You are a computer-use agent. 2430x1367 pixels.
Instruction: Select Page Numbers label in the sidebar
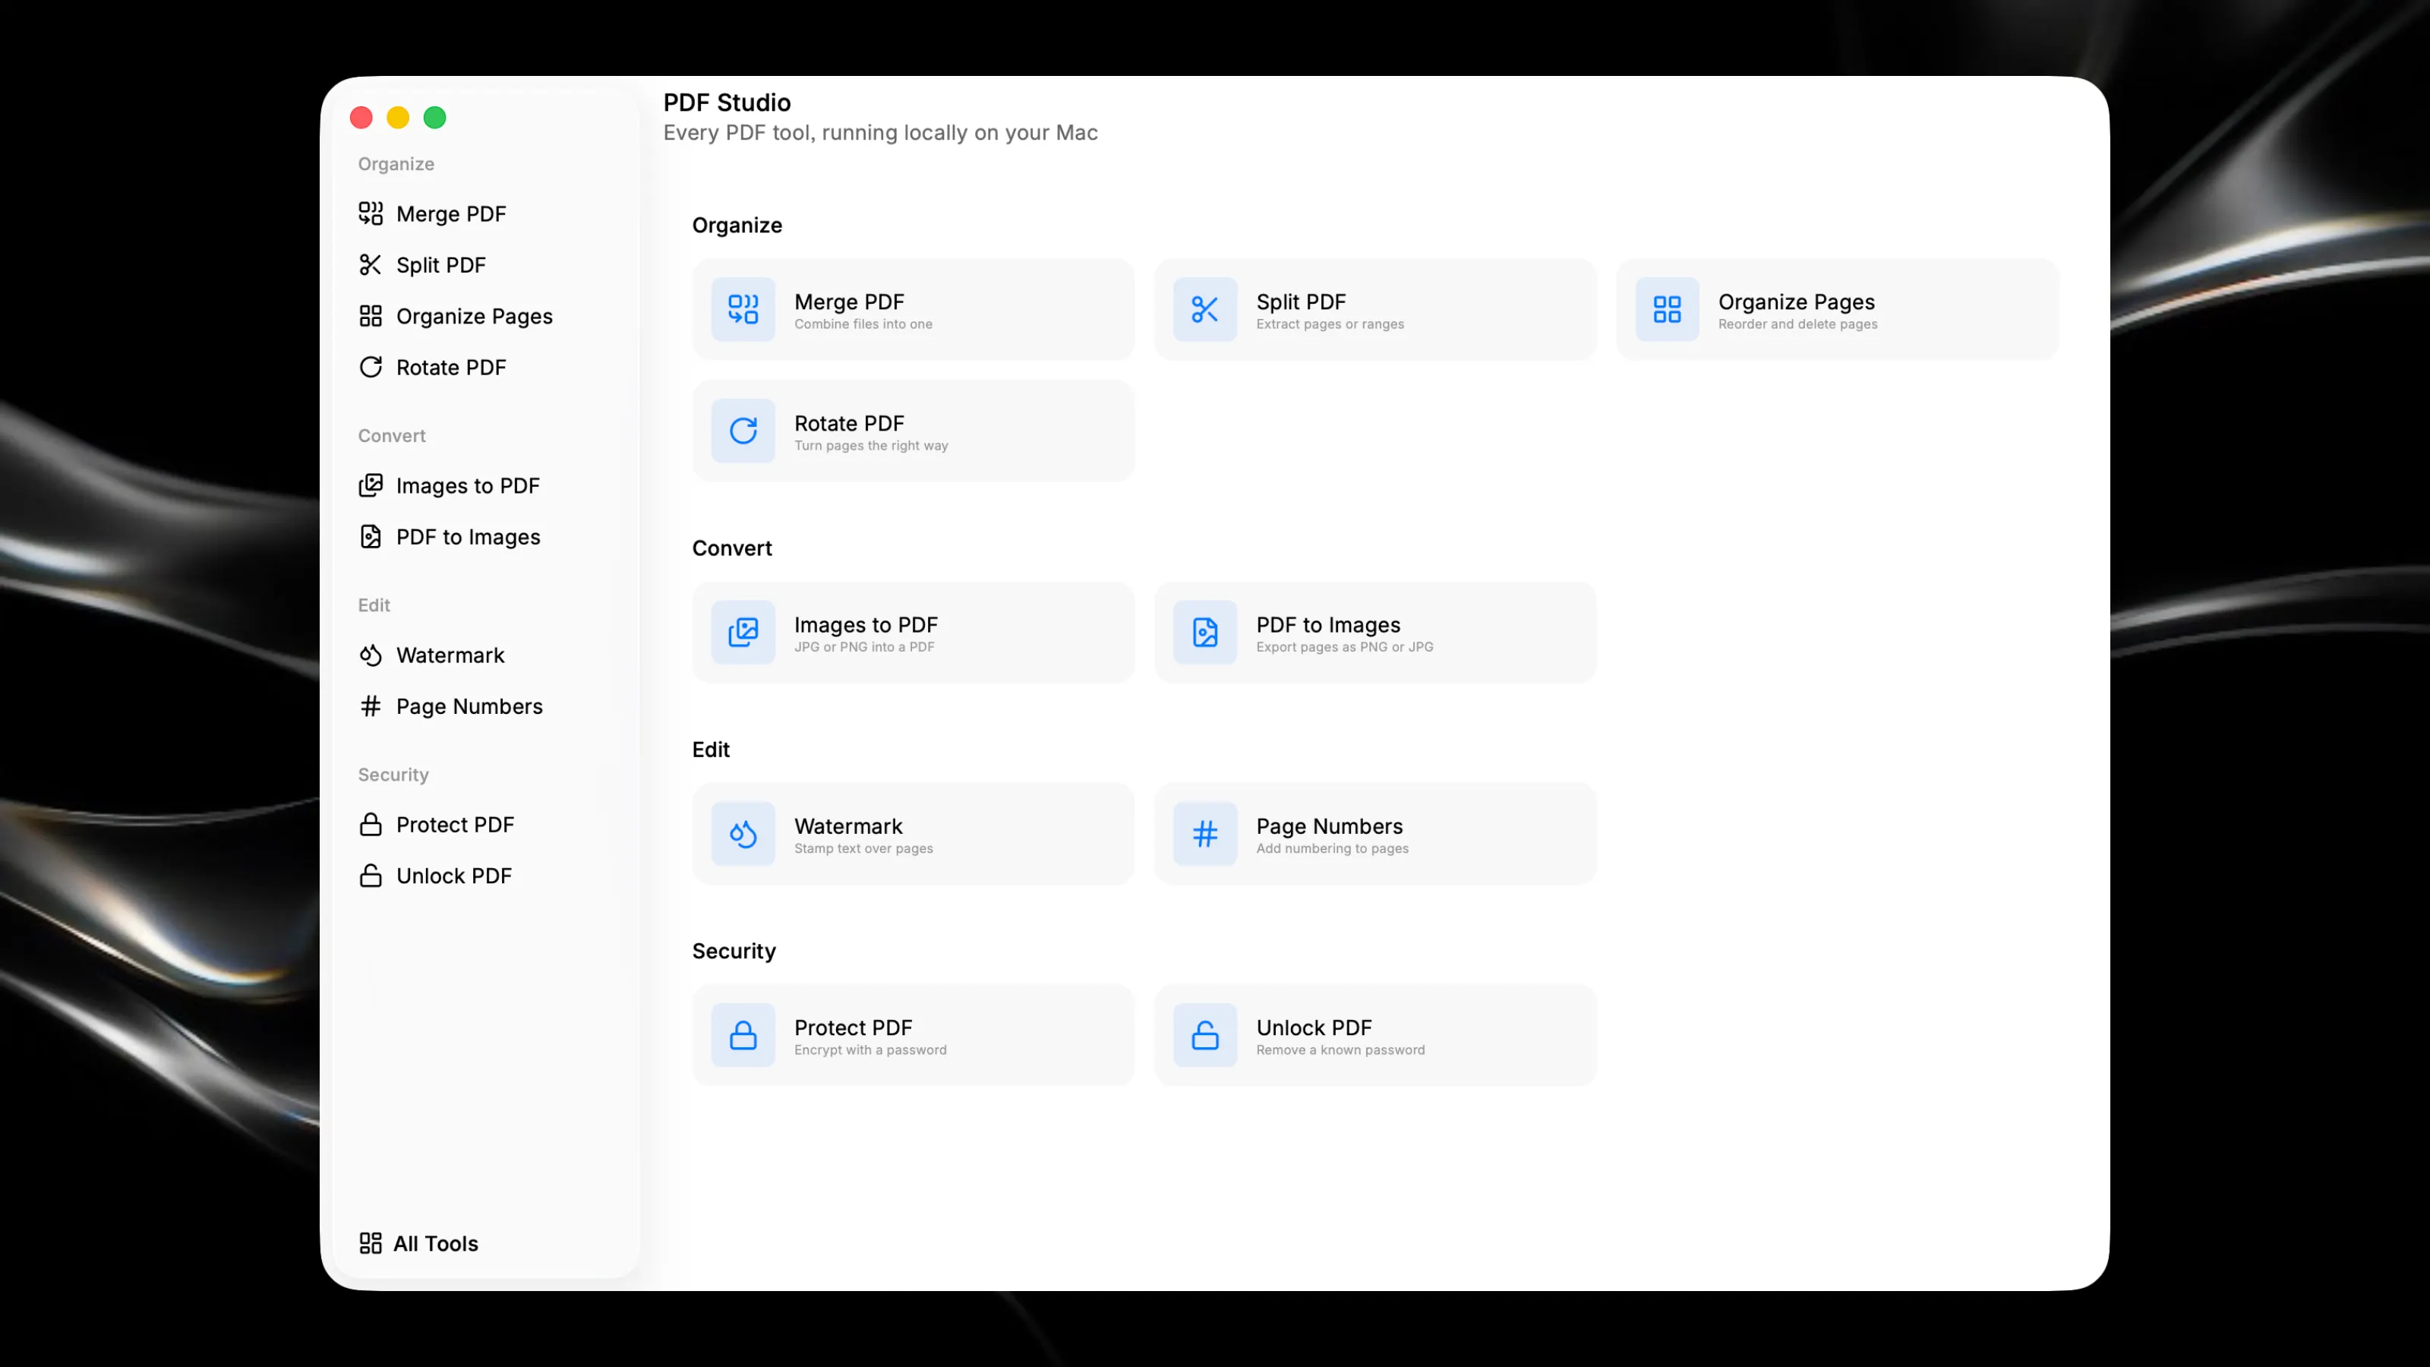point(469,706)
